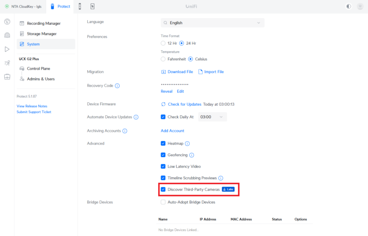Disable Discover Third-Party Cameras checkbox
Image resolution: width=368 pixels, height=236 pixels.
coord(163,190)
